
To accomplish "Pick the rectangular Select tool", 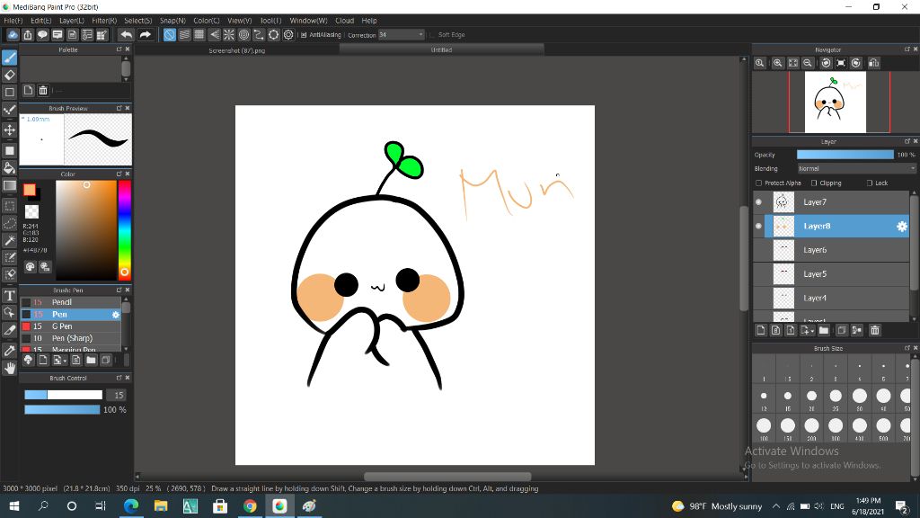I will [9, 206].
